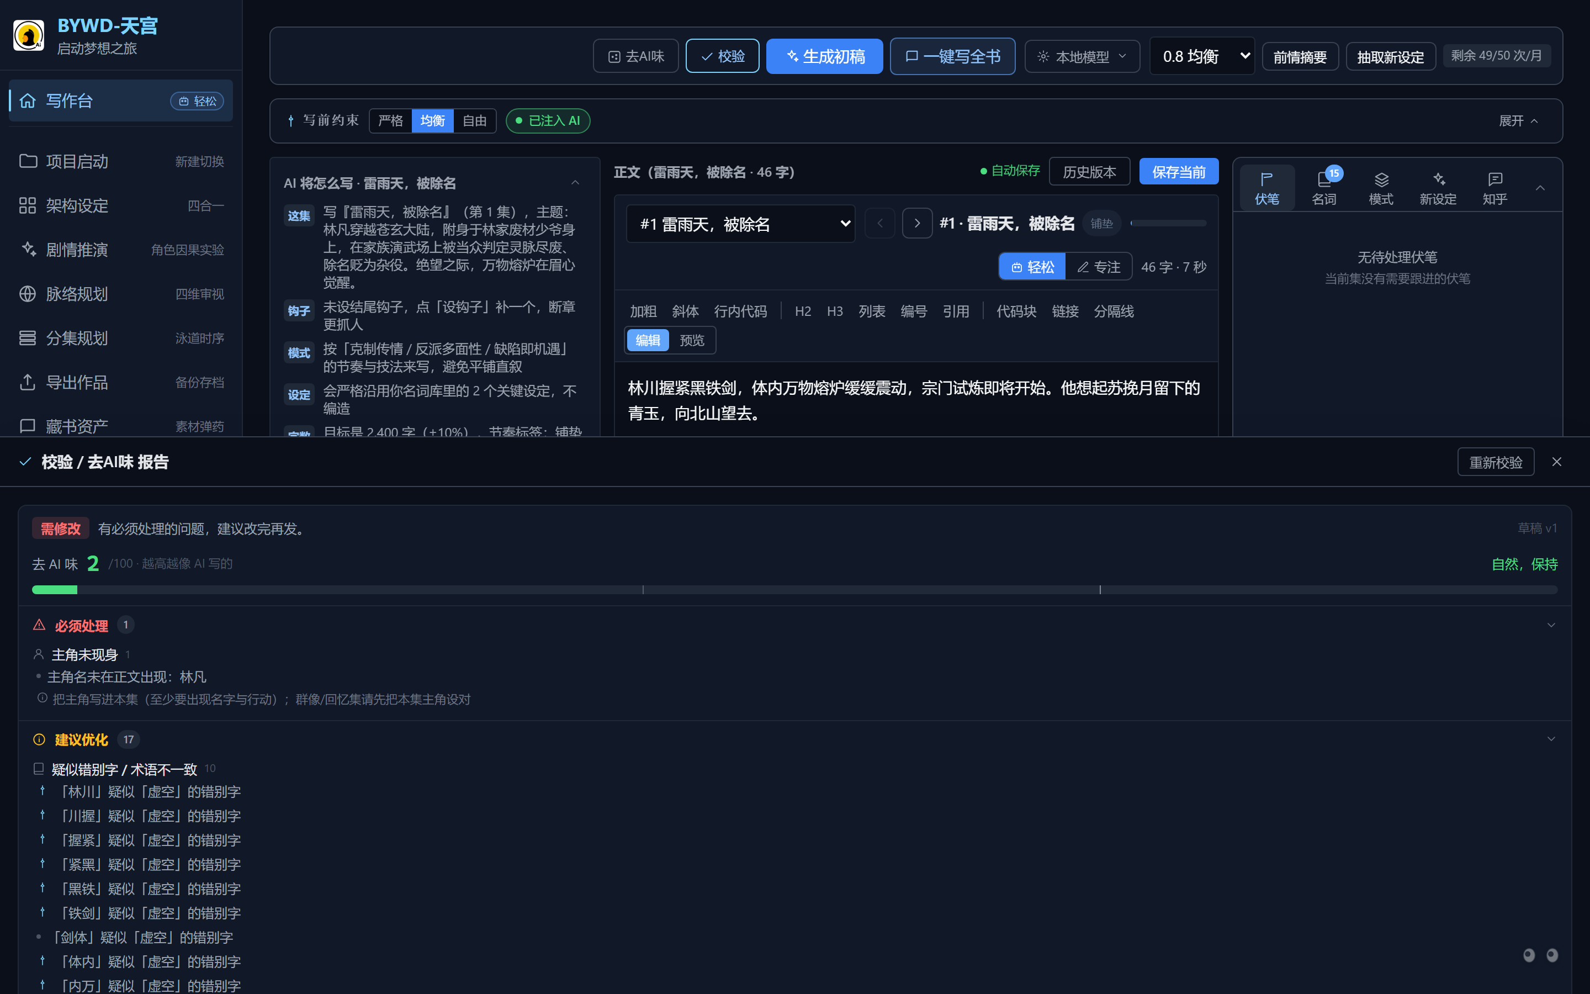1590x994 pixels.
Task: Click 前情摘要 button
Action: (1300, 57)
